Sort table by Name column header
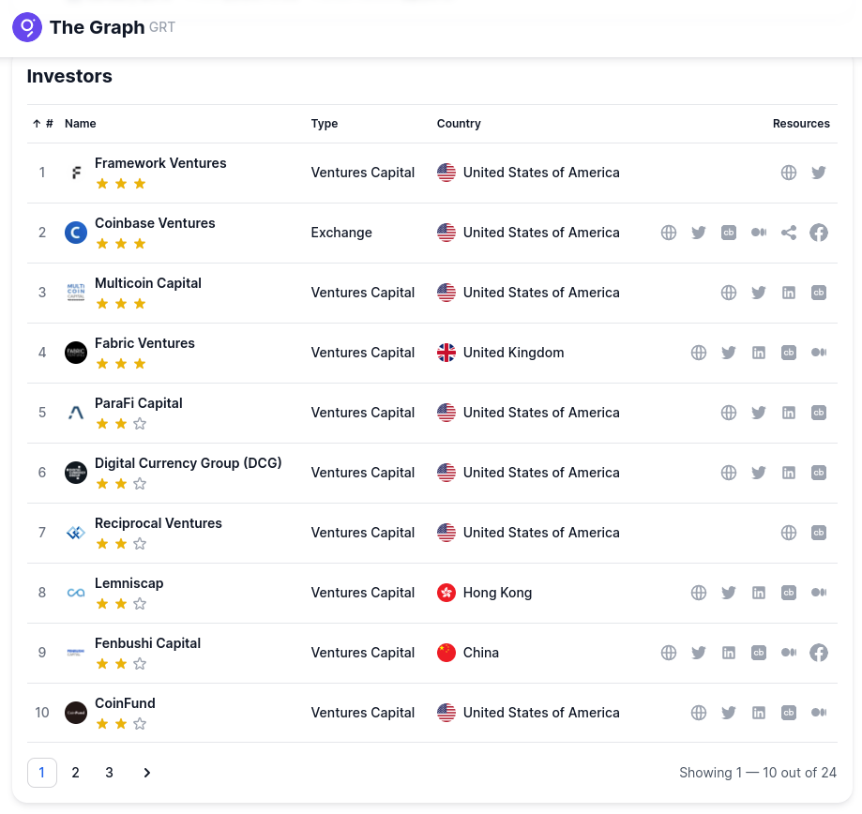Viewport: 862px width, 814px height. (x=81, y=124)
